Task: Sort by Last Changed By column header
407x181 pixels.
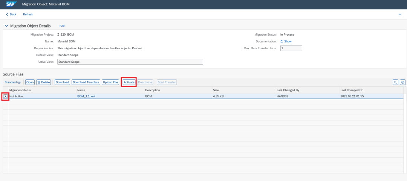Action: point(308,90)
